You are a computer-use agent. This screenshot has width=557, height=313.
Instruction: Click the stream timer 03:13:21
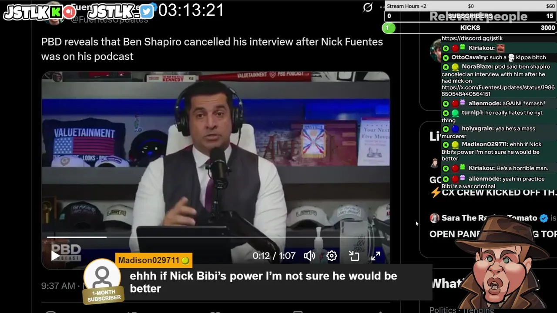tap(191, 10)
